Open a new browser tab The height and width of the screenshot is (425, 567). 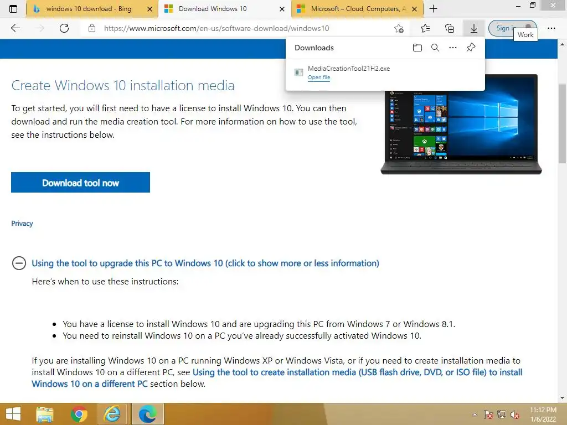[433, 9]
